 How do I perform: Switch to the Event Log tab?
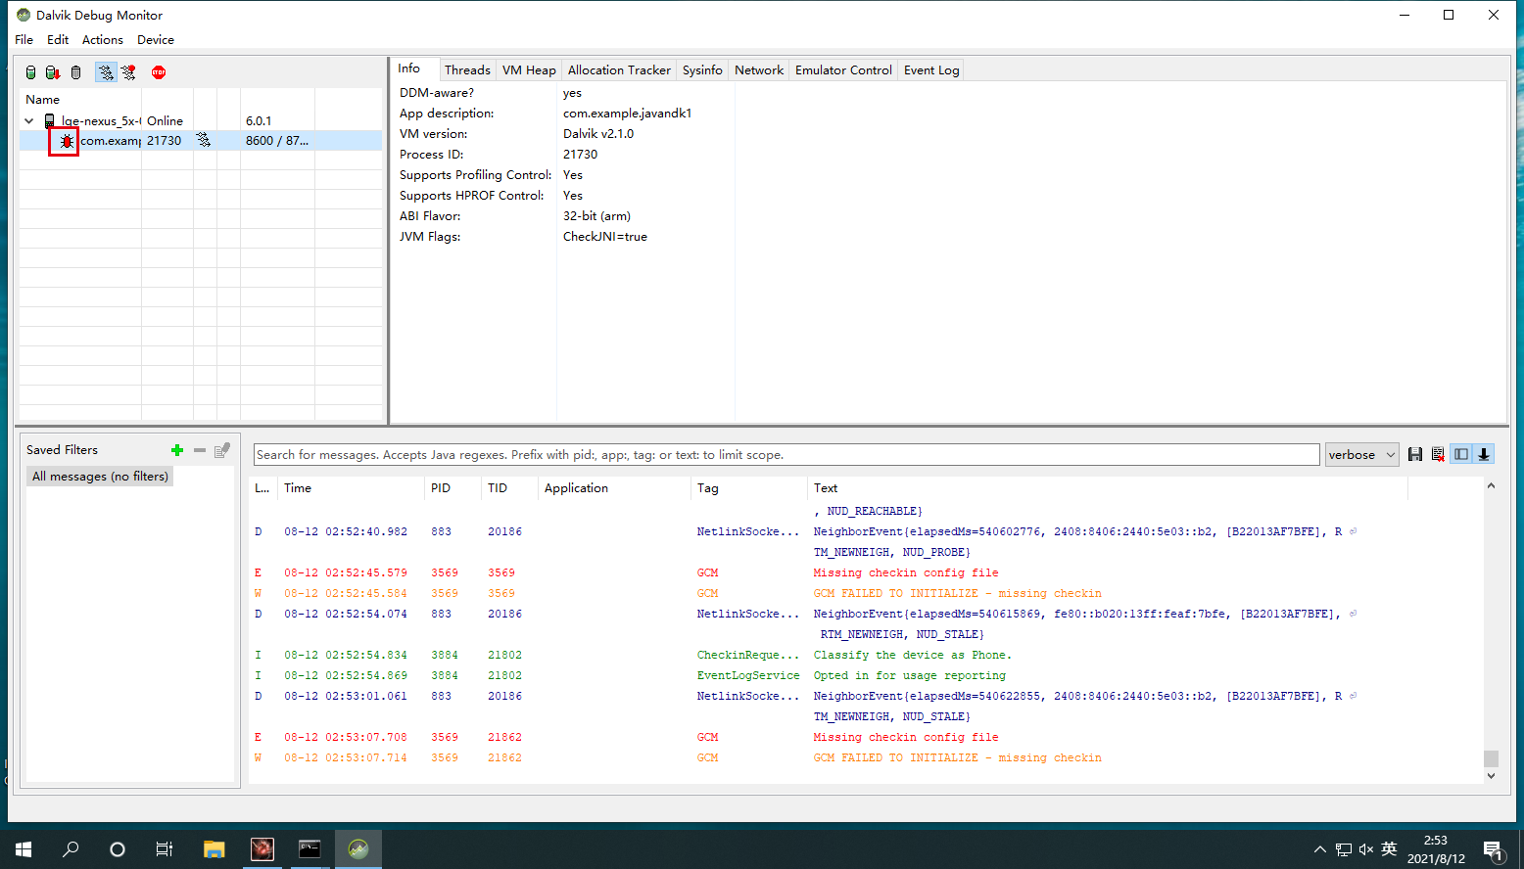(x=931, y=70)
